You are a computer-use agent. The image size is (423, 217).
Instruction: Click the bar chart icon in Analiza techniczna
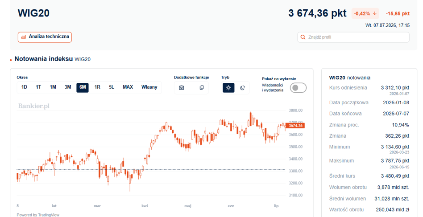[24, 37]
